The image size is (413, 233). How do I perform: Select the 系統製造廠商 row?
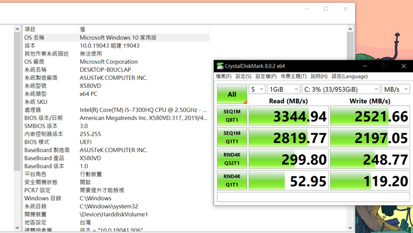116,77
